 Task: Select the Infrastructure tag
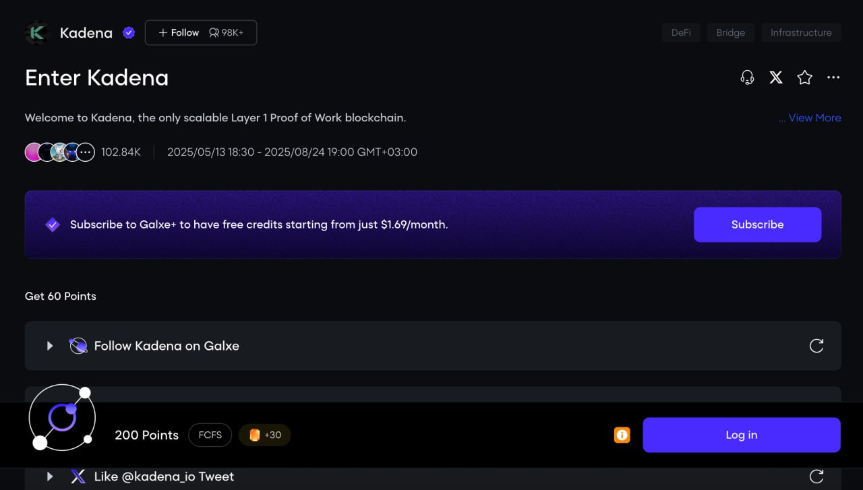pyautogui.click(x=801, y=32)
